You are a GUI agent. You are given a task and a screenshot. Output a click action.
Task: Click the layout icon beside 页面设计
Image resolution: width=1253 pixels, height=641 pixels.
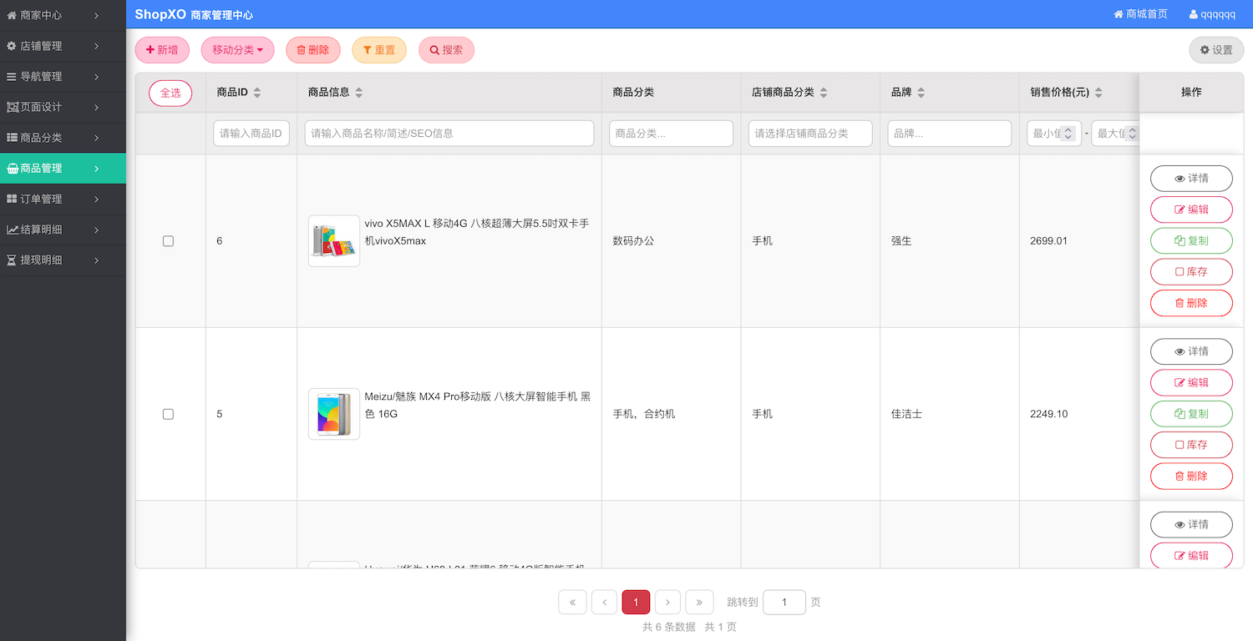point(12,107)
